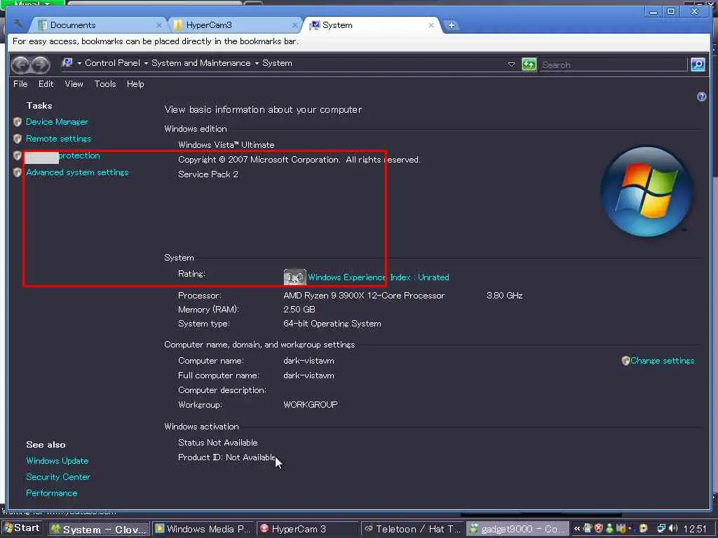Open the Edit menu
Screen dimensions: 718x538
(46, 84)
